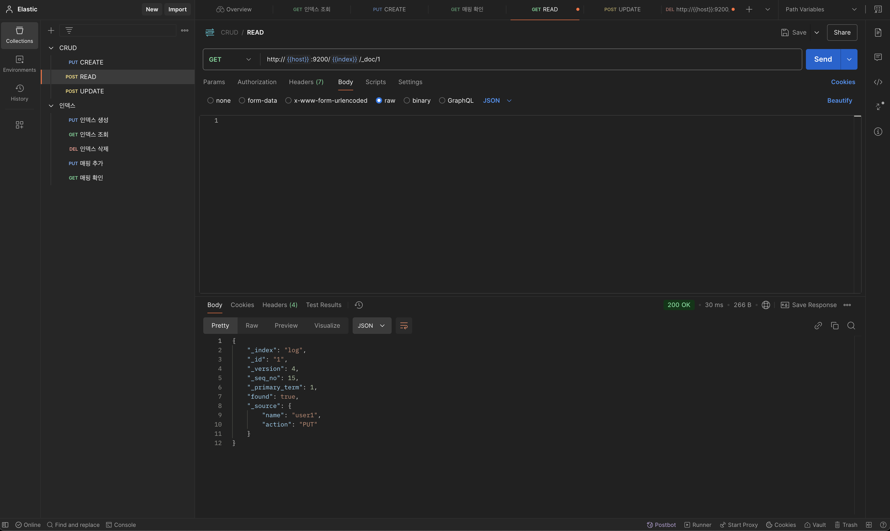Copy response body with the copy icon
The image size is (890, 531).
tap(835, 326)
